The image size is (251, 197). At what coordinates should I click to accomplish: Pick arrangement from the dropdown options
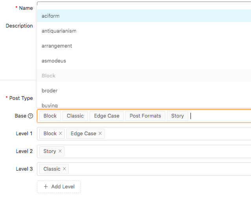(x=57, y=46)
